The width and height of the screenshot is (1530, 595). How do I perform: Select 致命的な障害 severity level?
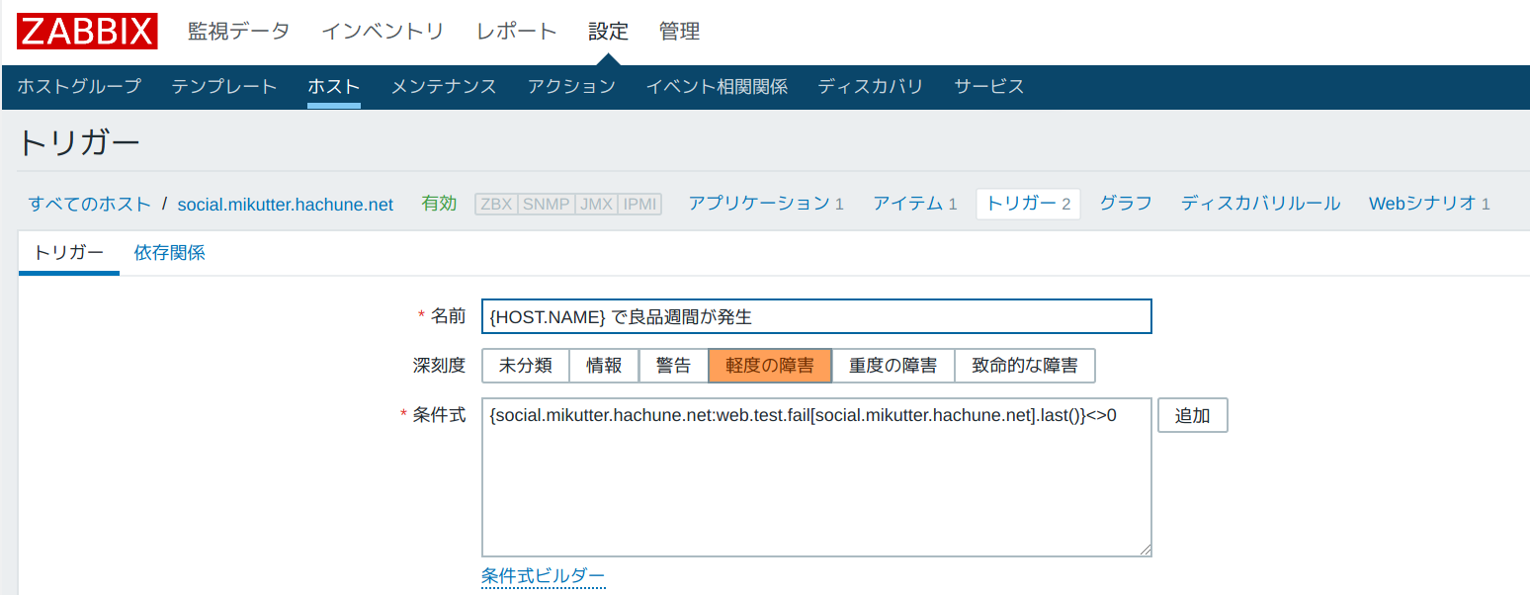click(1024, 365)
